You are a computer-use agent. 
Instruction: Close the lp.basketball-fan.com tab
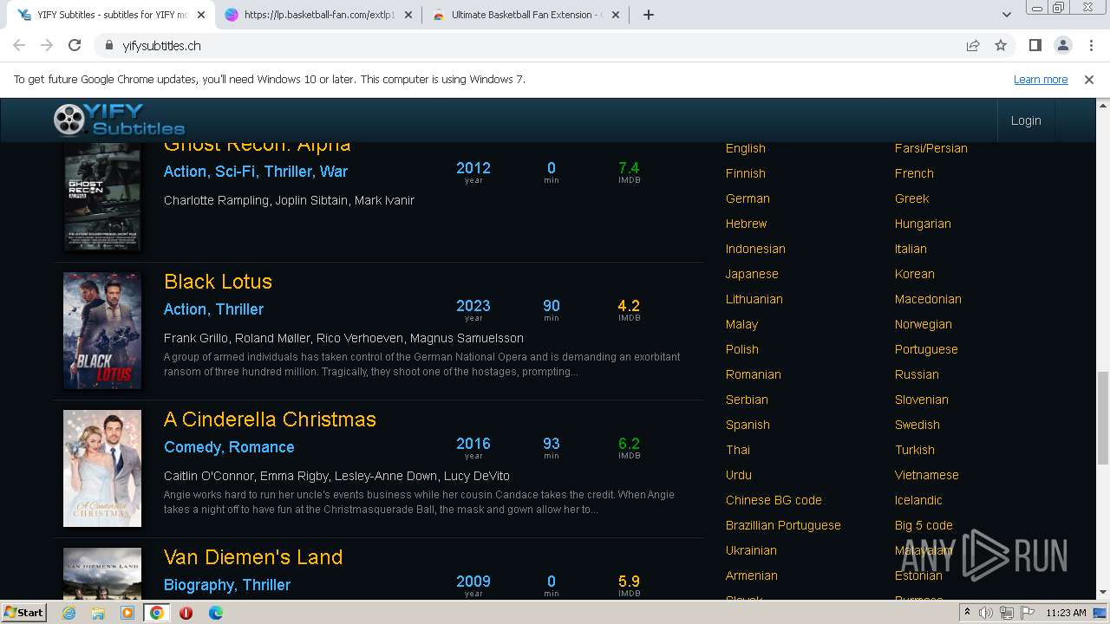(408, 15)
